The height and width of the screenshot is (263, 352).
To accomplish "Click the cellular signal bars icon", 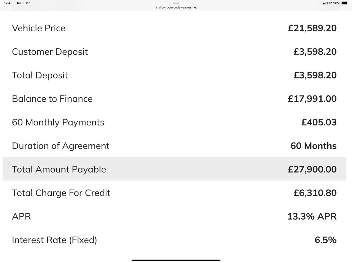I will (325, 3).
